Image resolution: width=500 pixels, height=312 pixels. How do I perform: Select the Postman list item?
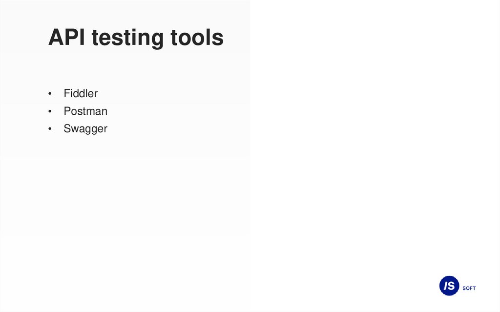coord(85,111)
